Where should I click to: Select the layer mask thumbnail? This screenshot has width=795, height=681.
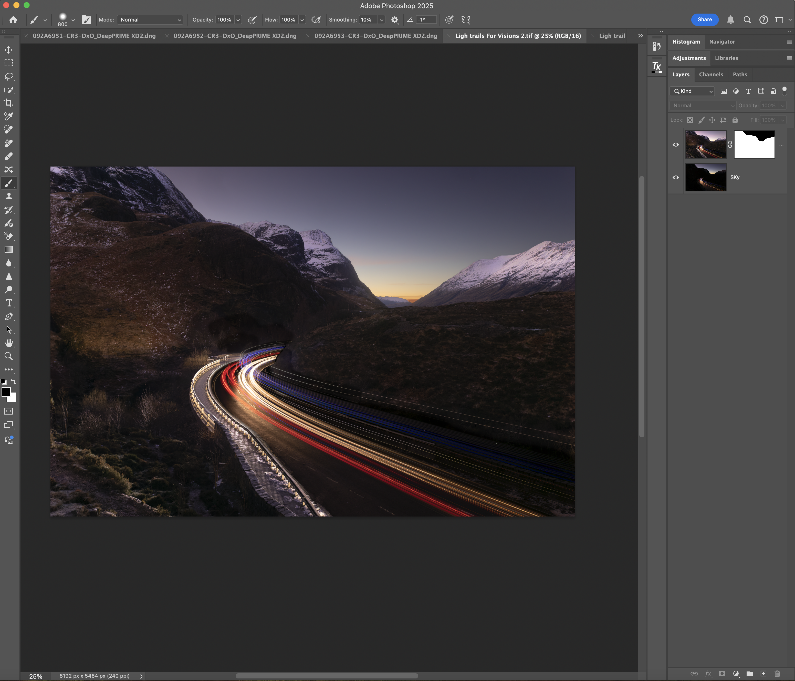pos(754,145)
